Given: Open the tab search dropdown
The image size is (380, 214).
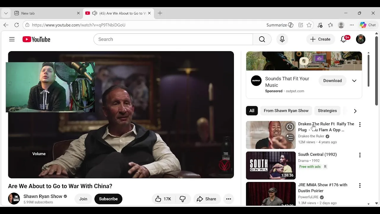Looking at the screenshot, I should pyautogui.click(x=6, y=13).
